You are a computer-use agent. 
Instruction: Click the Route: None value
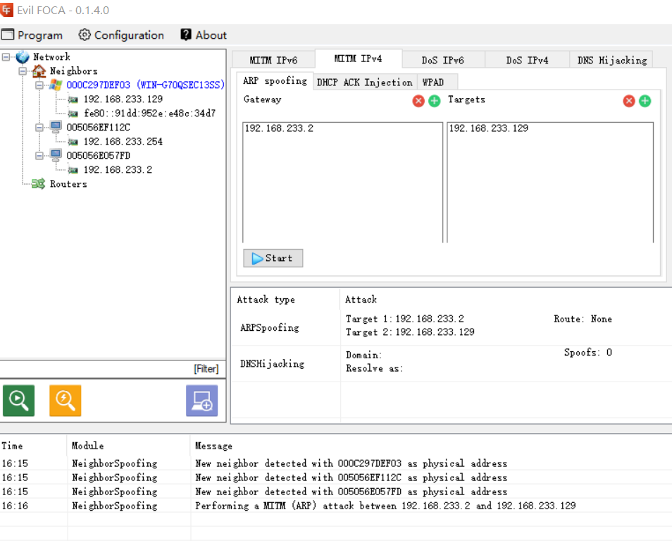(x=583, y=319)
